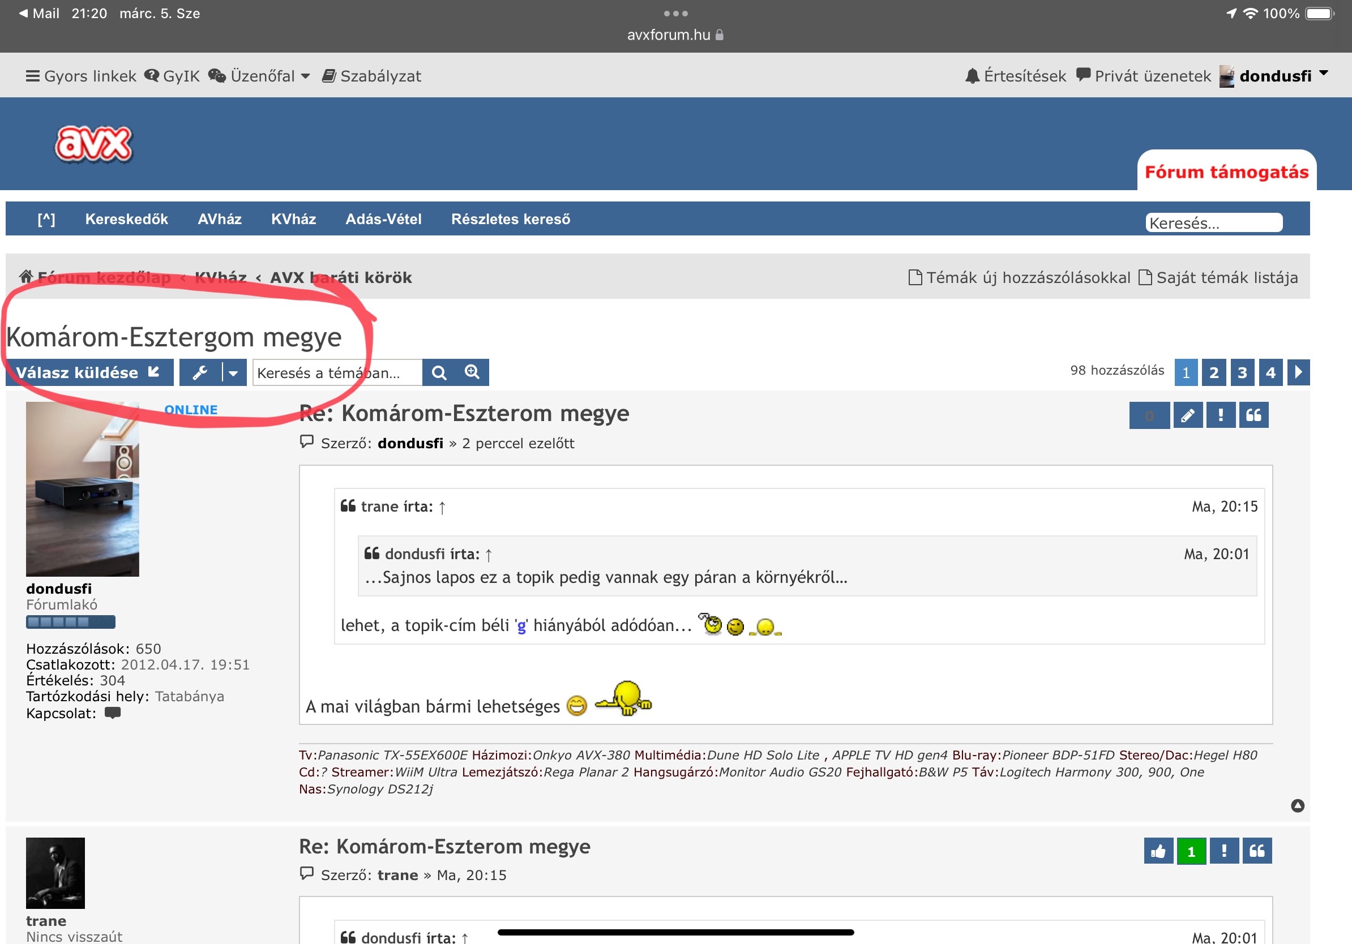Go to page 3 of topic
1352x944 pixels.
1242,372
